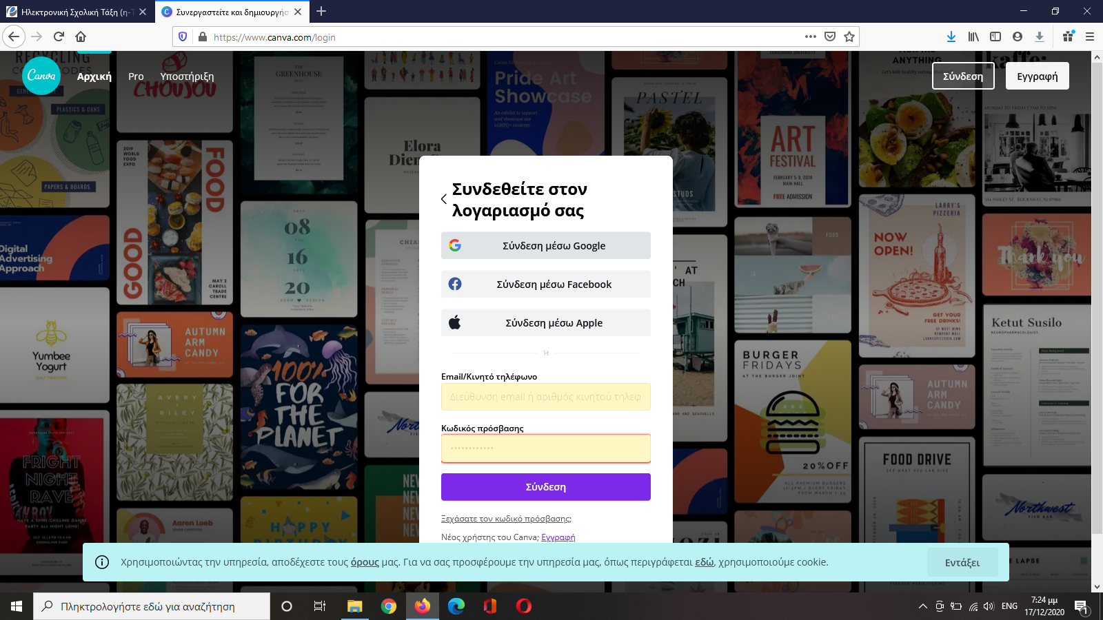The height and width of the screenshot is (620, 1103).
Task: Launch Microsoft Edge from the taskbar
Action: [x=456, y=606]
